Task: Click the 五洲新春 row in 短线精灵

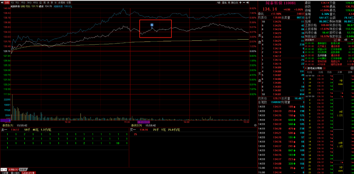Action: tap(329, 55)
